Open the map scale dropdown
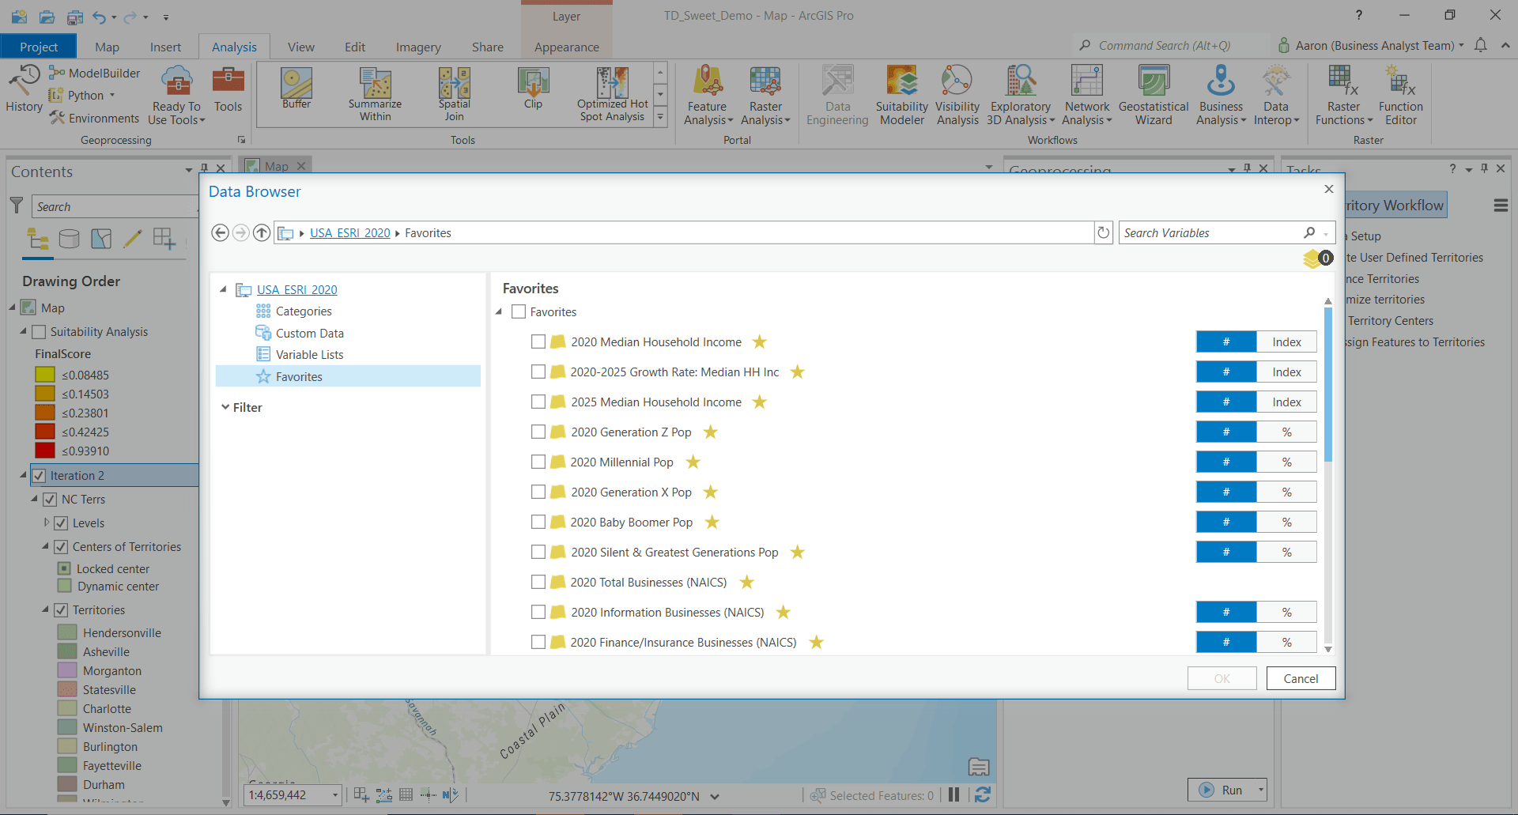This screenshot has height=815, width=1518. tap(335, 794)
